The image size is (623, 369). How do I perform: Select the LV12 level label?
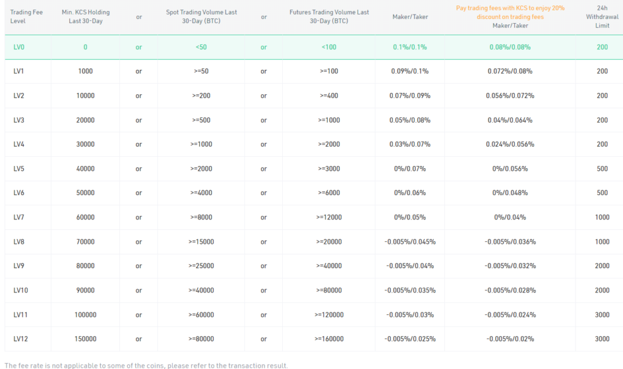20,339
